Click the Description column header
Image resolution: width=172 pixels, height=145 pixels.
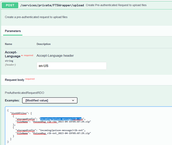coord(44,44)
